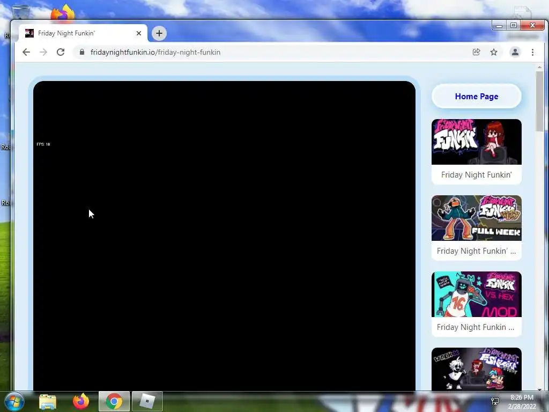Click the tab's Friday Night Funkin' favicon
This screenshot has height=412, width=549.
pyautogui.click(x=29, y=33)
